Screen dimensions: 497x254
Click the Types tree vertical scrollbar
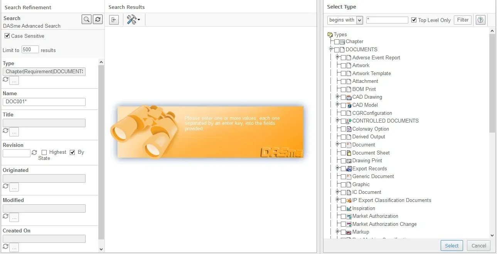coord(492,116)
